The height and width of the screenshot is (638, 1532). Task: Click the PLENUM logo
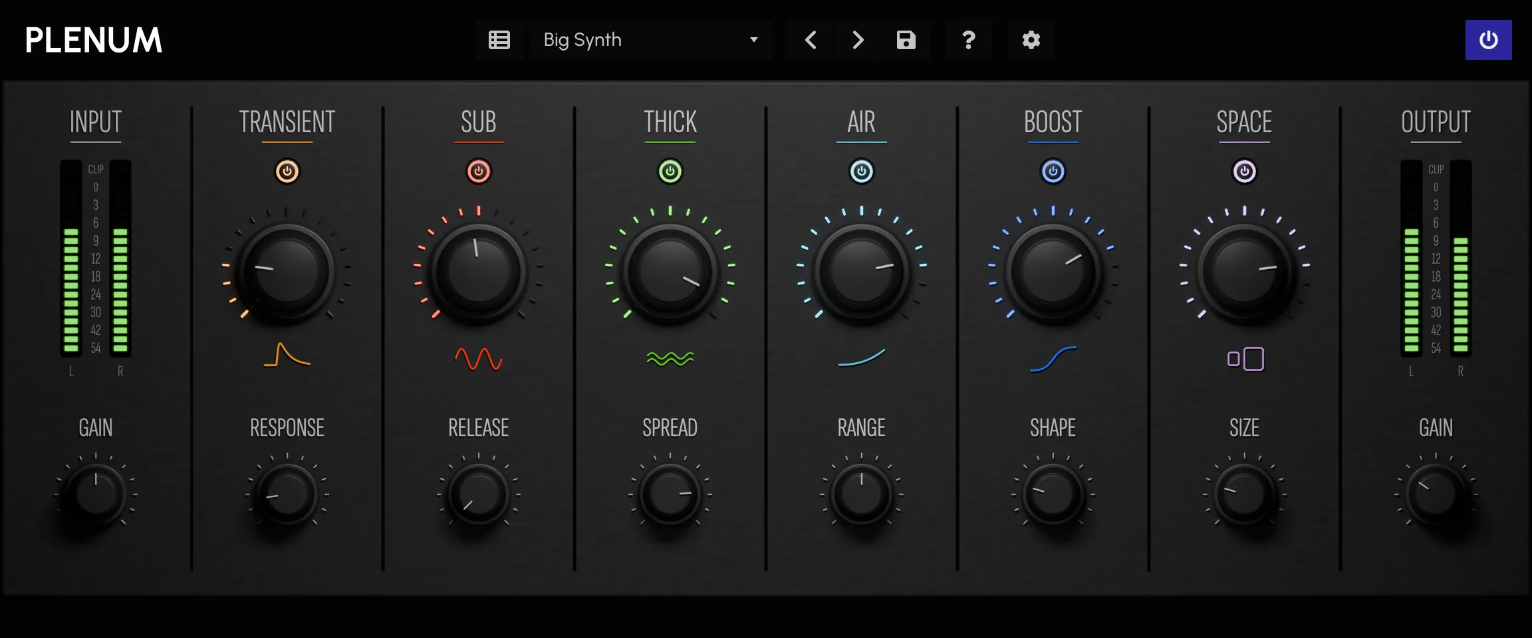(94, 40)
